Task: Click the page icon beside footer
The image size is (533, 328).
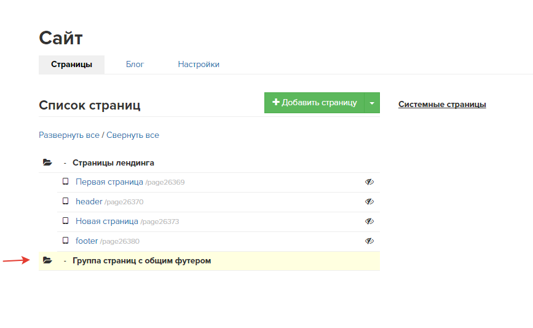Action: (65, 241)
